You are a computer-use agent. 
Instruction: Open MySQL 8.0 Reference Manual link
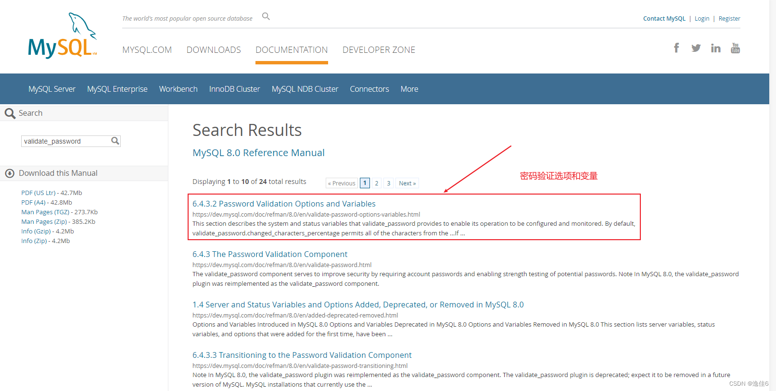click(258, 153)
